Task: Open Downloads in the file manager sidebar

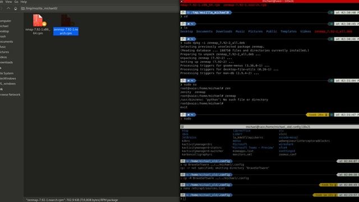Action: click(6, 62)
